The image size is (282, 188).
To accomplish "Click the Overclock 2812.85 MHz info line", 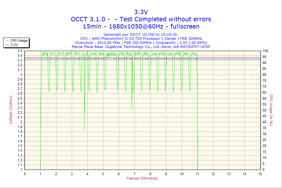I will (x=141, y=43).
